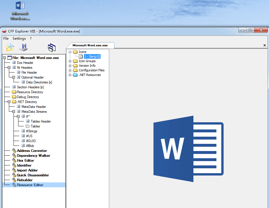Screen dimensions: 269x208
Task: Click the multiple windows toolbar icon
Action: click(52, 47)
